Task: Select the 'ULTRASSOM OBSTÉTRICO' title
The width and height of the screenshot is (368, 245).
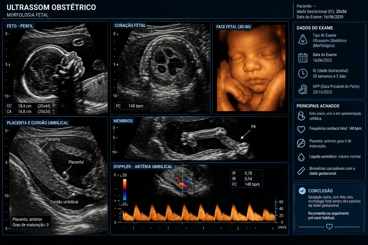Action: (51, 7)
